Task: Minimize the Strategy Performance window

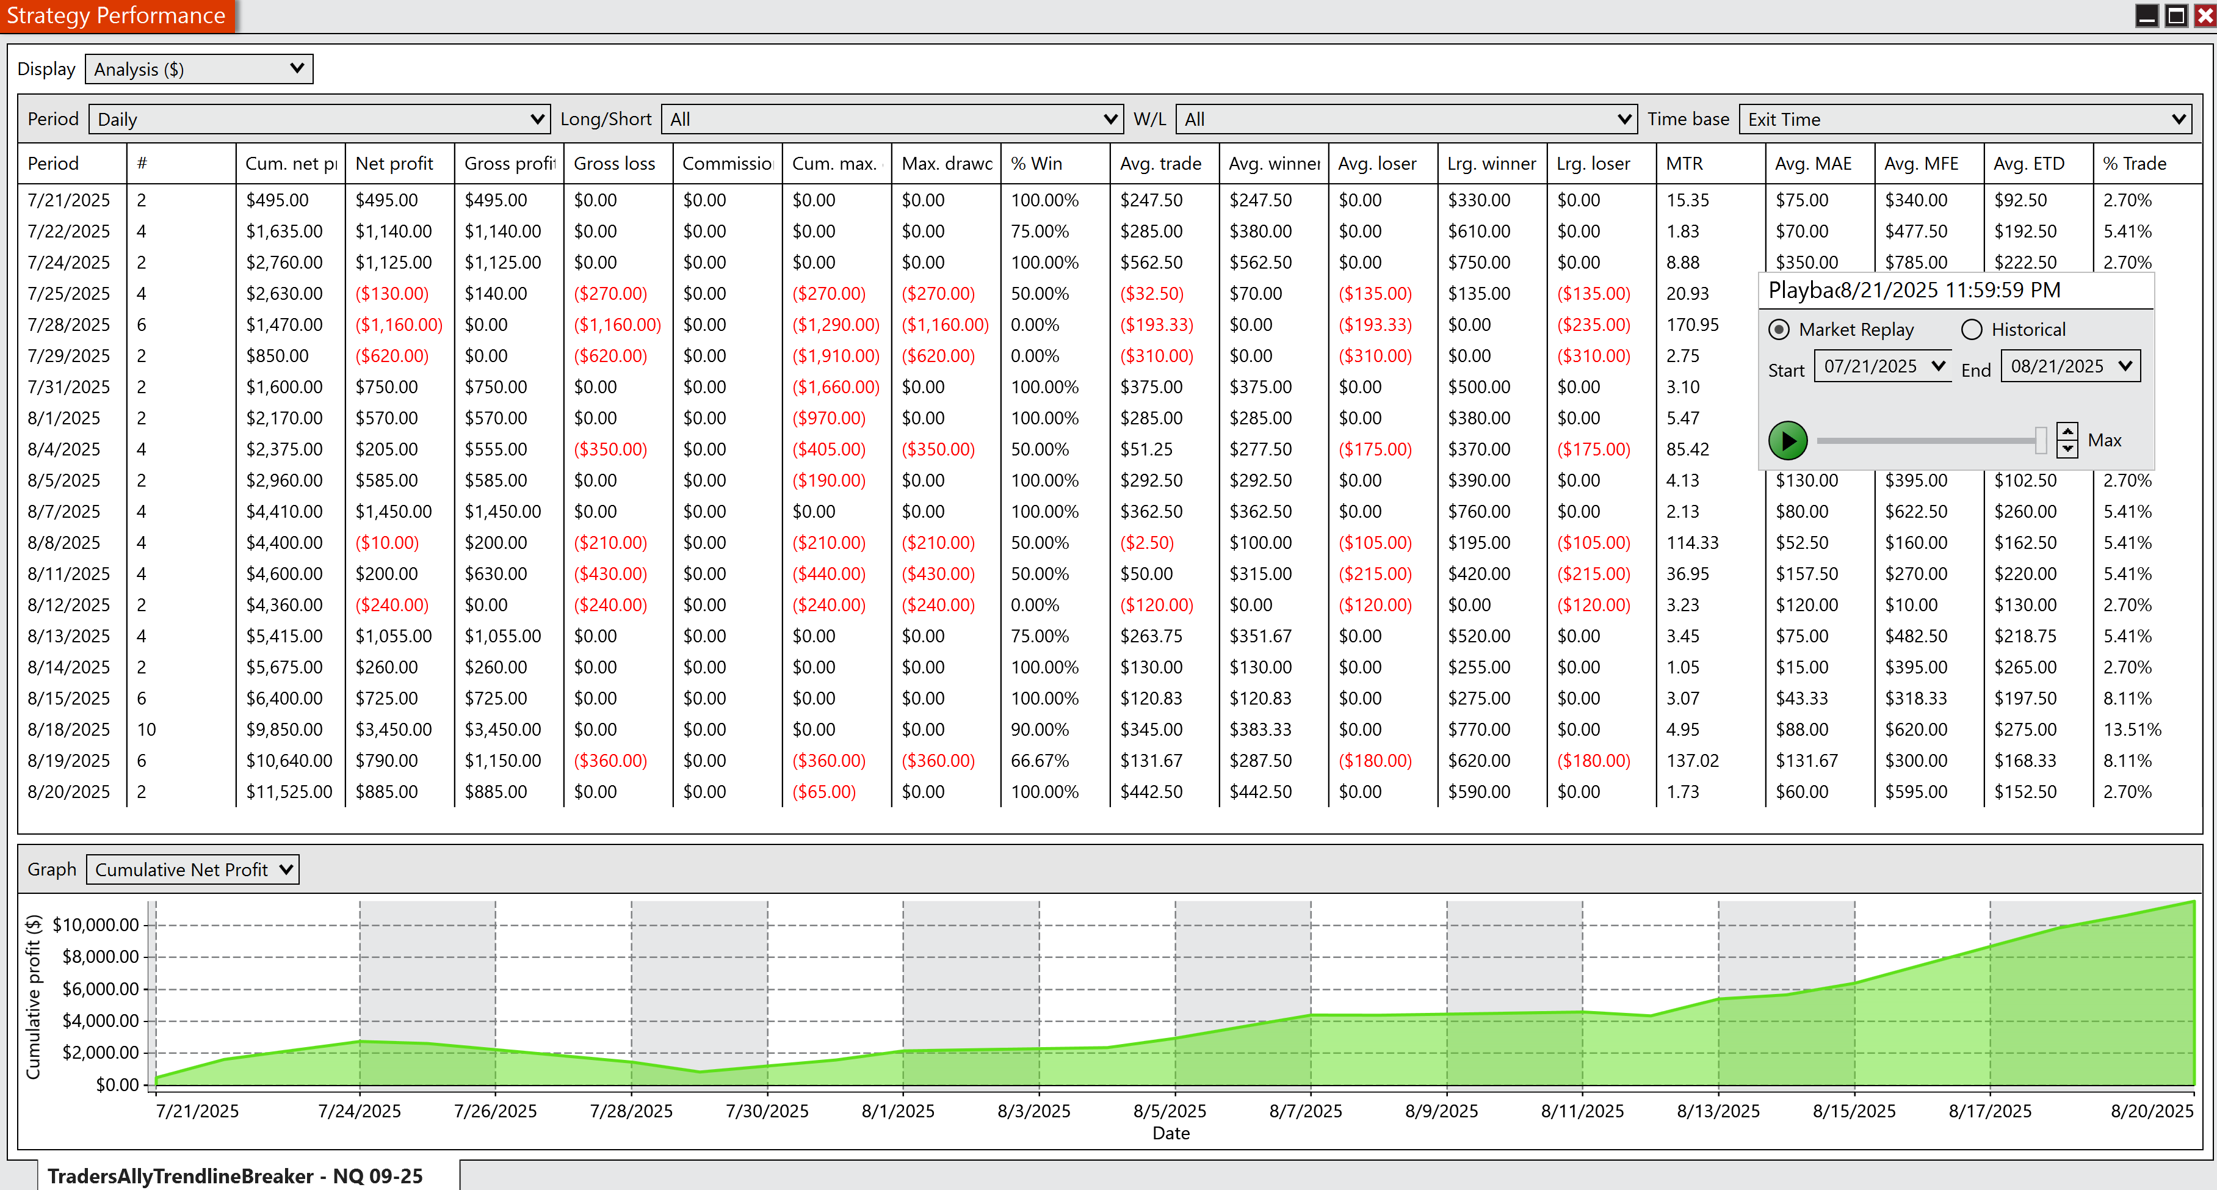Action: click(2147, 15)
